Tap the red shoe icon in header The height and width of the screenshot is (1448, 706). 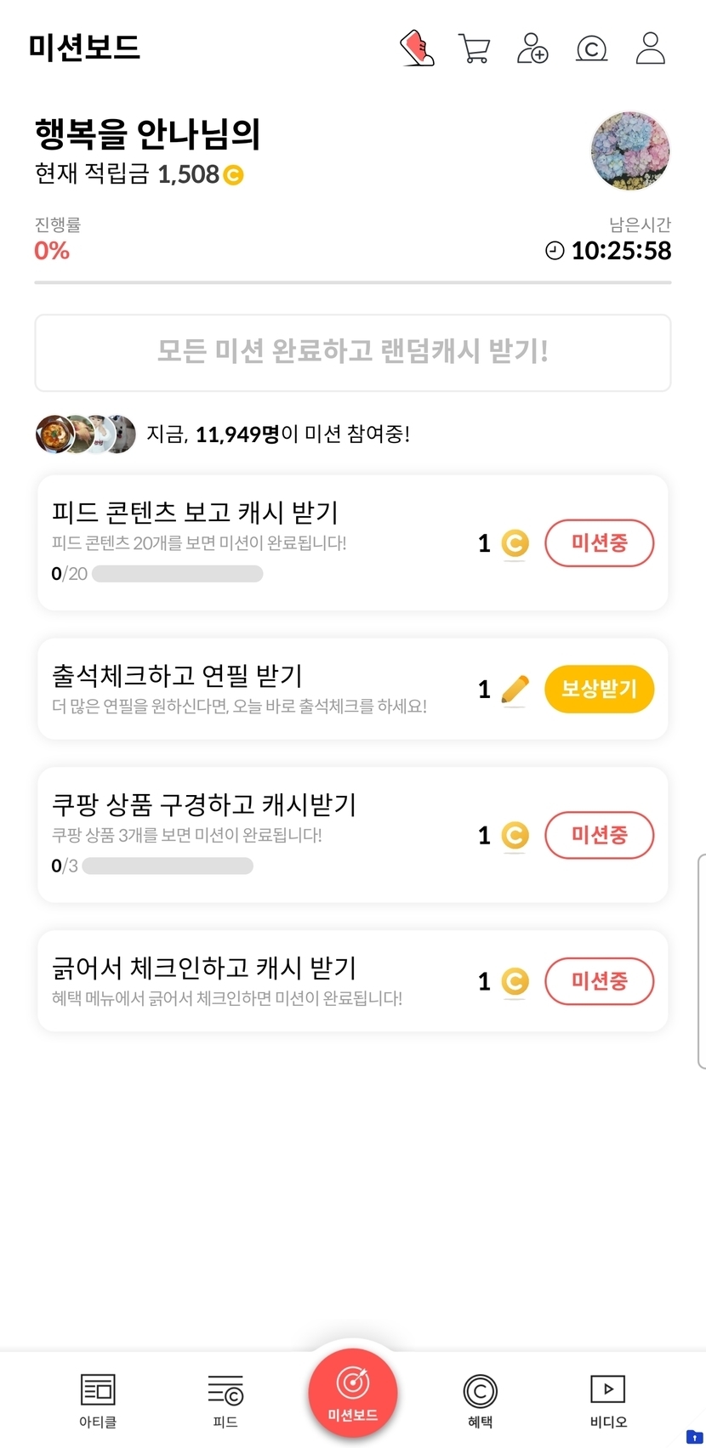tap(417, 48)
